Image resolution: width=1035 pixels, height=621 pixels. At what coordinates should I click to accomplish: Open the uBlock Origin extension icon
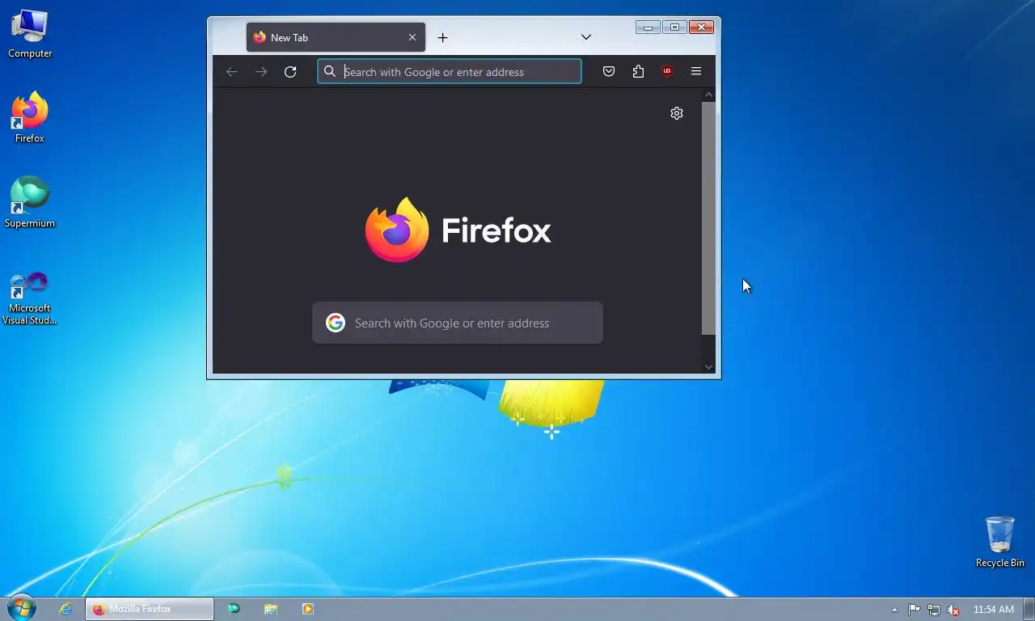click(x=667, y=71)
